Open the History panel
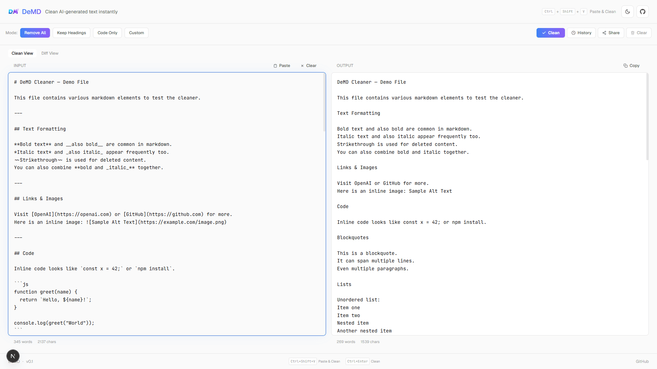Image resolution: width=657 pixels, height=369 pixels. point(581,33)
